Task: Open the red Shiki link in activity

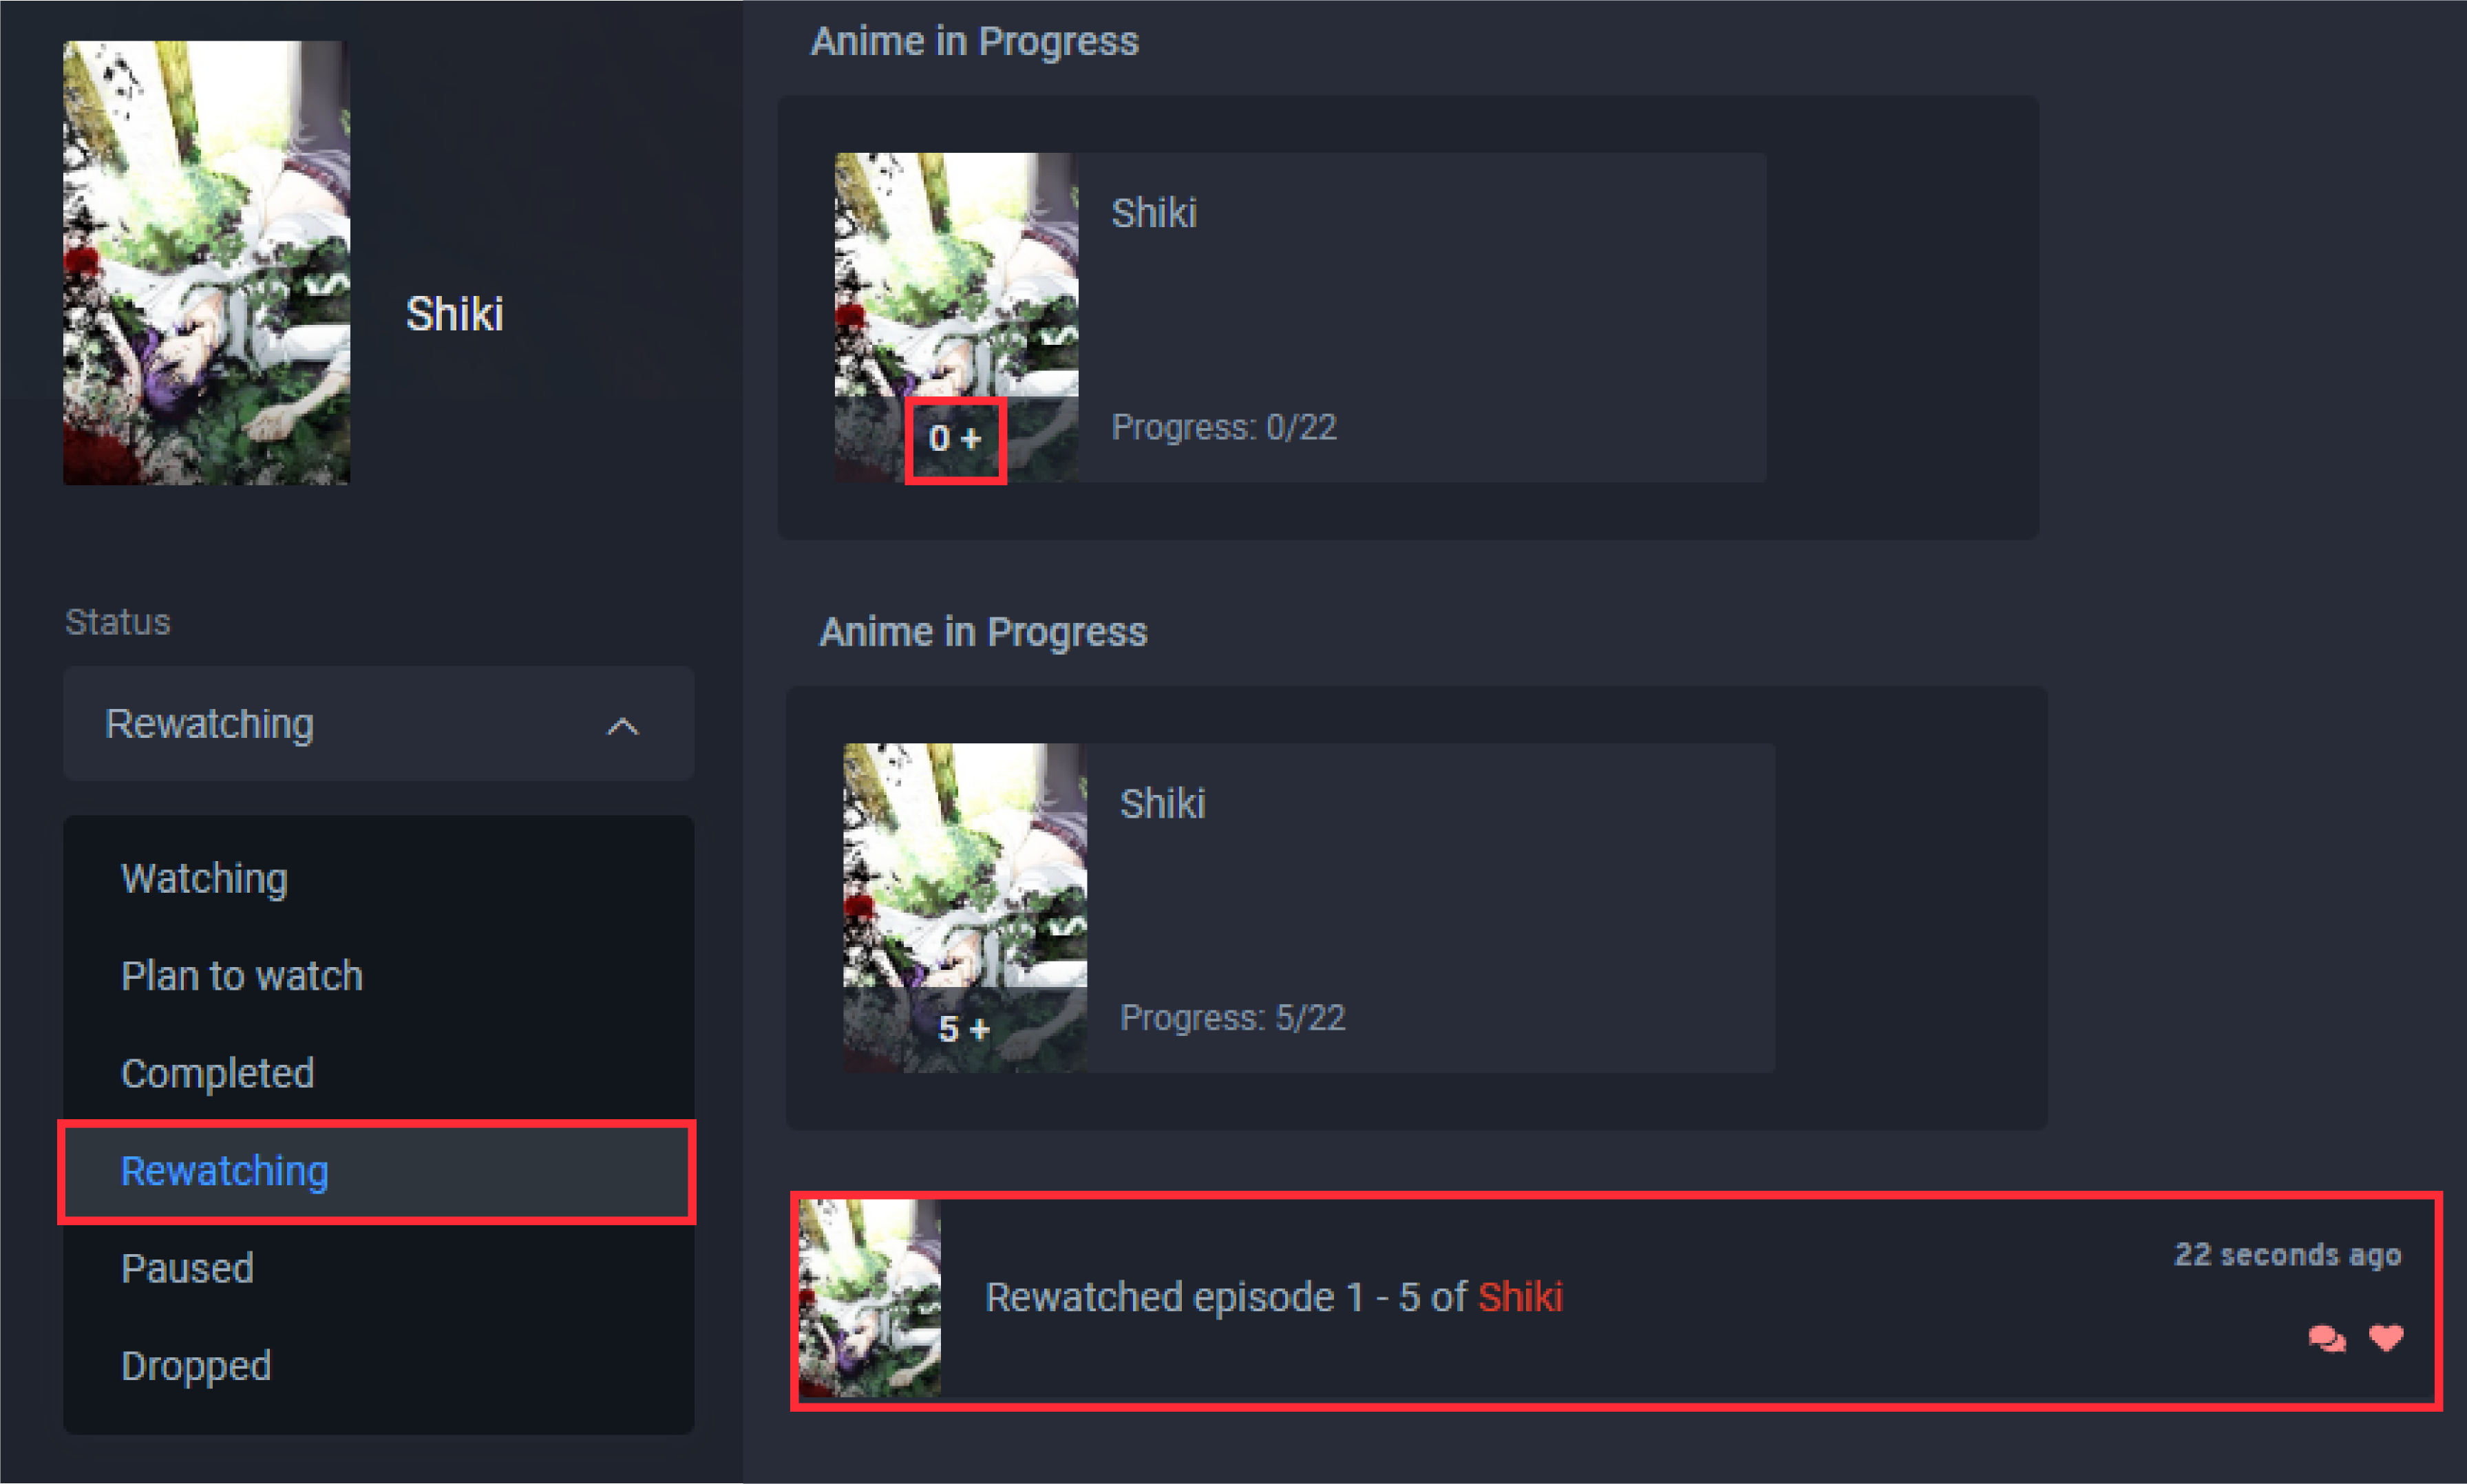Action: pyautogui.click(x=1520, y=1297)
